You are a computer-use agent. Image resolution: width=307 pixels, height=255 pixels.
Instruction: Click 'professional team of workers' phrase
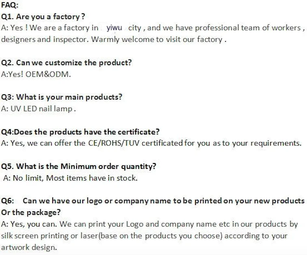point(248,28)
